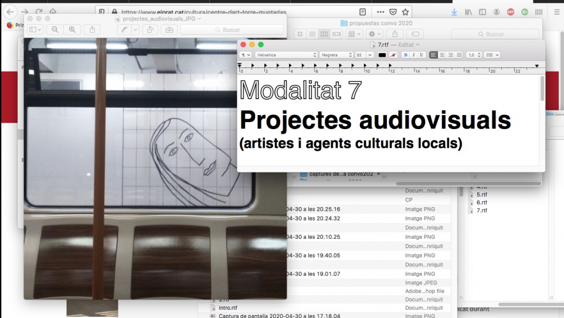Click the markup pen tool in Preview
The image size is (564, 318).
click(x=124, y=29)
